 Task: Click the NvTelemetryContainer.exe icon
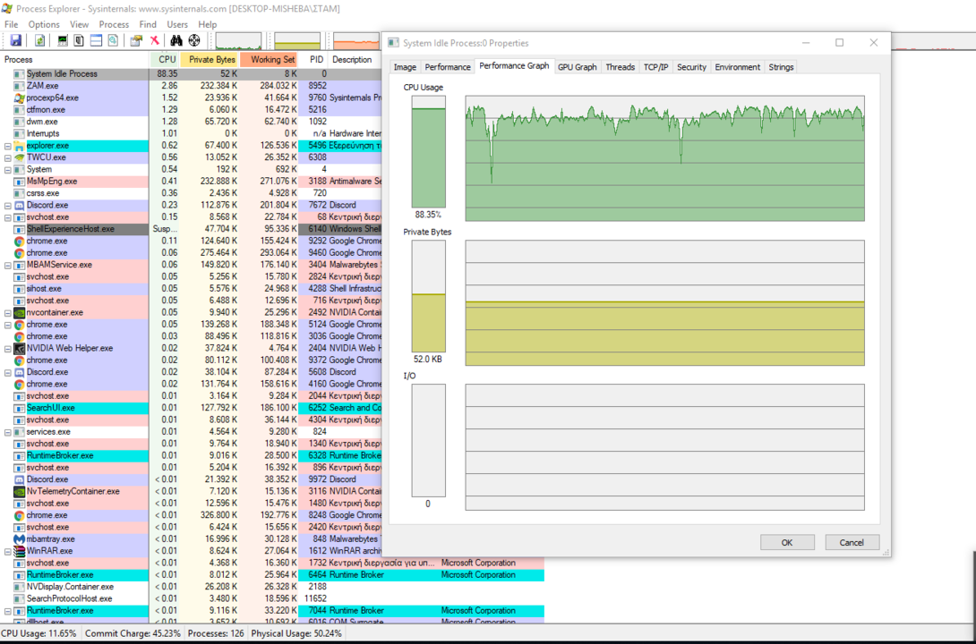20,491
